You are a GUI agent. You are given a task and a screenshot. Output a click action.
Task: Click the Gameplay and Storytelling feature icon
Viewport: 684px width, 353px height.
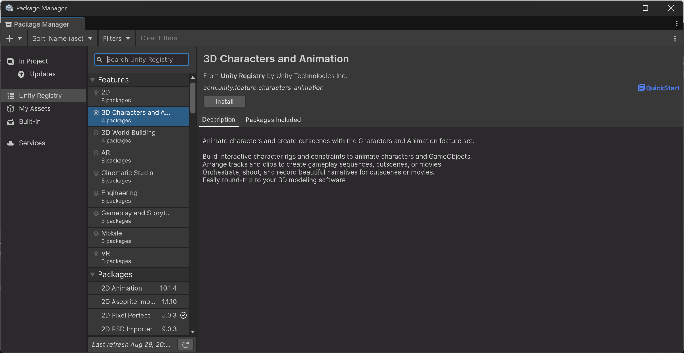pyautogui.click(x=96, y=213)
